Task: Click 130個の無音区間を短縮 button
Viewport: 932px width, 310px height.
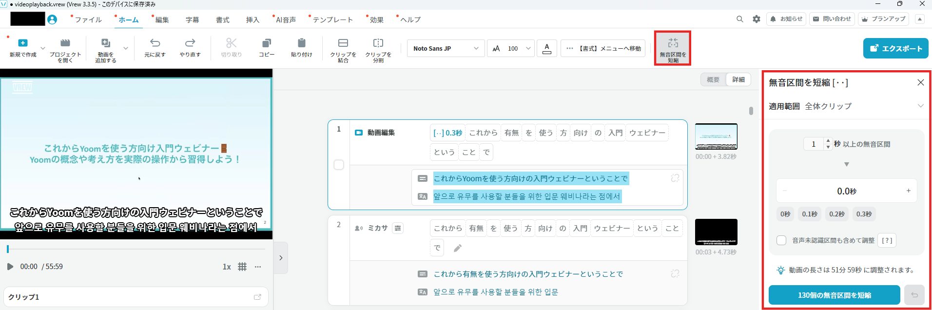Action: click(x=834, y=295)
